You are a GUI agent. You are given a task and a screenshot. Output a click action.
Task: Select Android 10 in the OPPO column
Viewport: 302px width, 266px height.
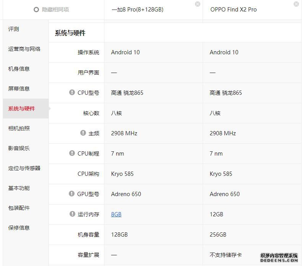[x=224, y=52]
